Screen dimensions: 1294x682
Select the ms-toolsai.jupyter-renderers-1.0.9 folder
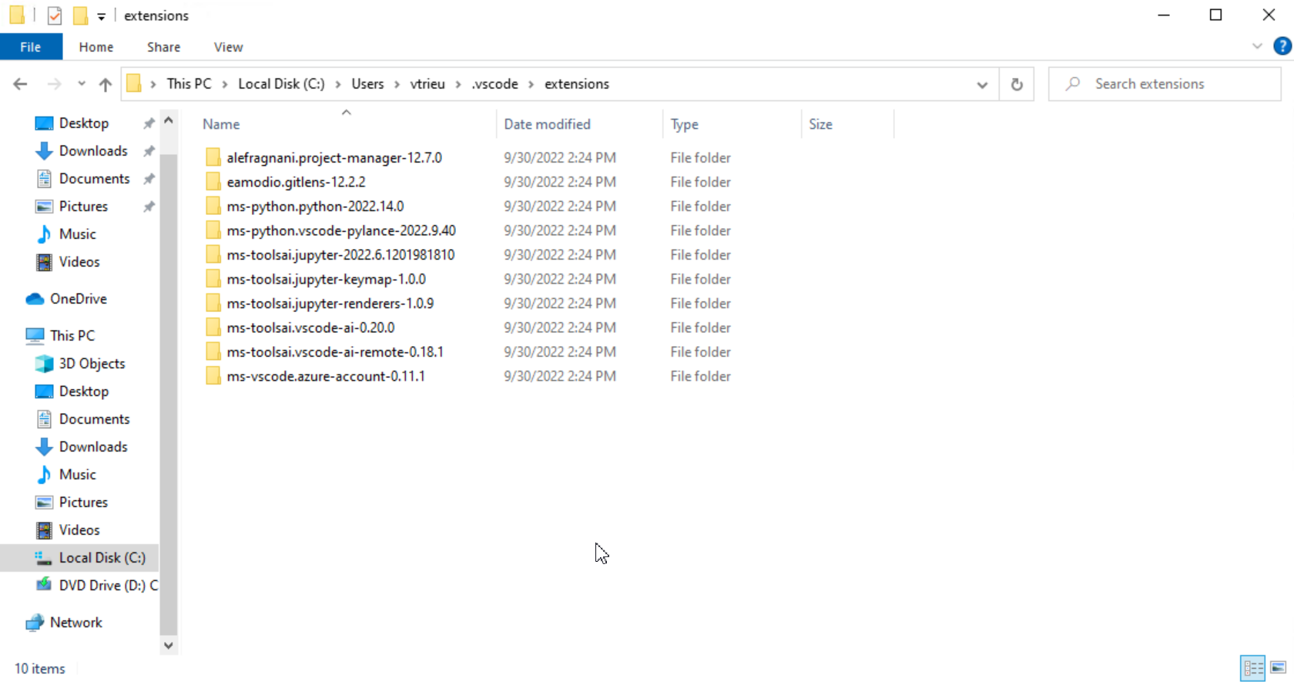pyautogui.click(x=330, y=303)
